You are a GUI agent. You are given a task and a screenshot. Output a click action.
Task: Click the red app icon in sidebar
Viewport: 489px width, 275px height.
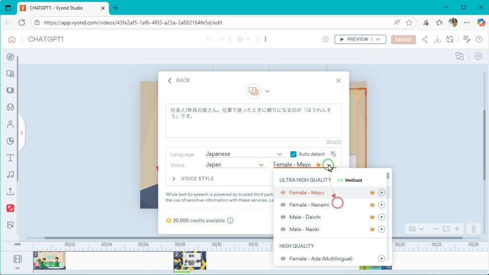click(x=11, y=208)
